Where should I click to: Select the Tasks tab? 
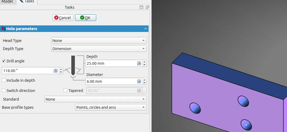27,2
